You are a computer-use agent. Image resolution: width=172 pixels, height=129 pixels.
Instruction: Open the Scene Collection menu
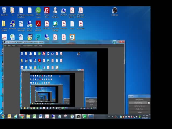(x=27, y=46)
